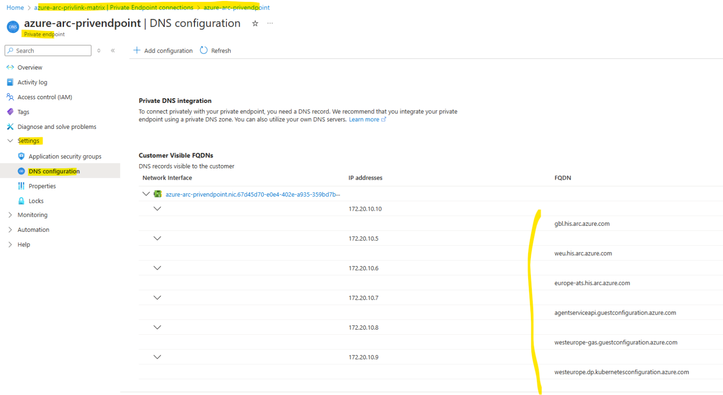The image size is (723, 395).
Task: Expand the Automation section
Action: [10, 229]
